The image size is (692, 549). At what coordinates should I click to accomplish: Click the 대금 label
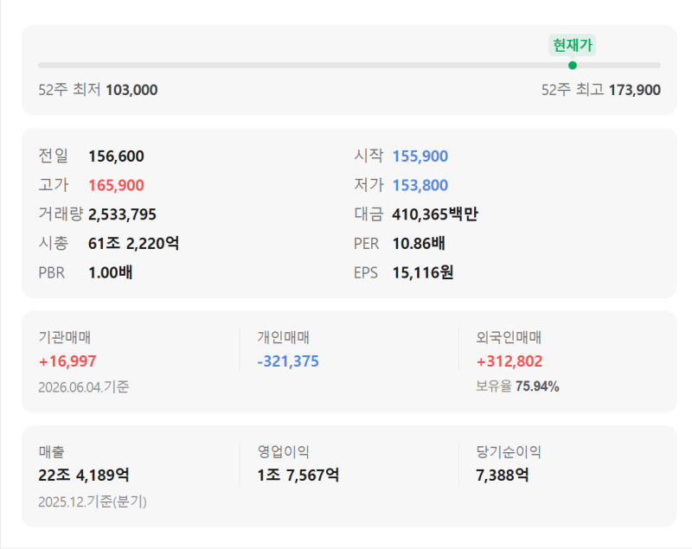point(369,214)
